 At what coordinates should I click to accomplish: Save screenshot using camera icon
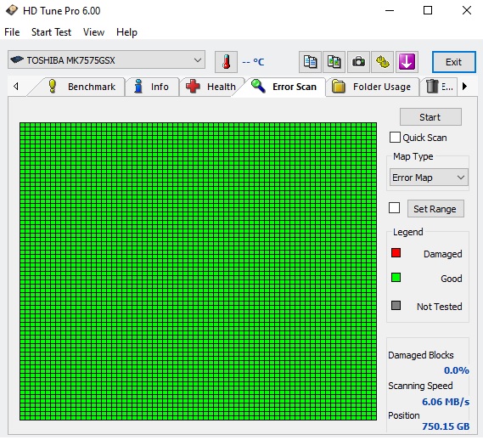point(358,62)
